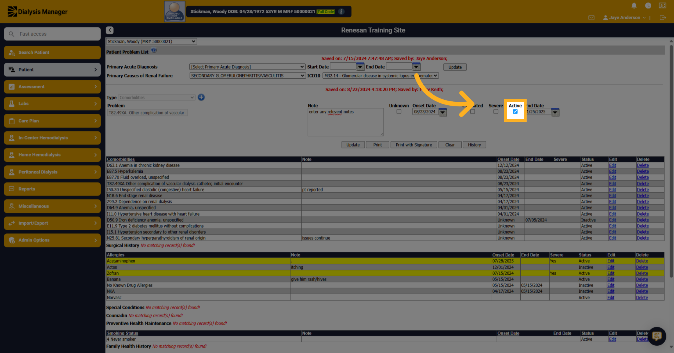
Task: Open the Primary Acute Diagnosis dropdown
Action: pos(247,67)
